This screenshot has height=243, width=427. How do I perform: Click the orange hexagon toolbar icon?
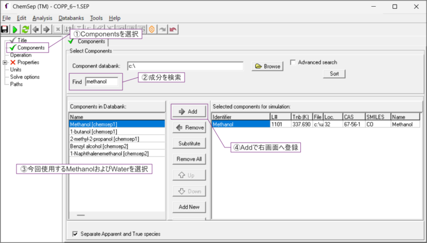[x=152, y=29]
